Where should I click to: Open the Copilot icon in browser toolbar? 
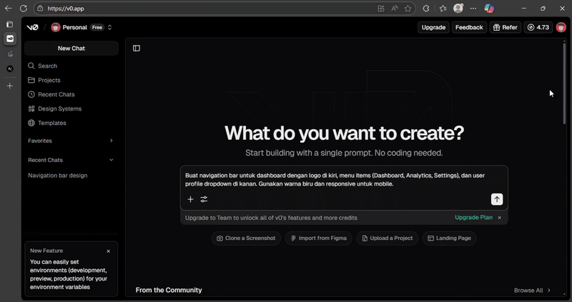click(x=489, y=9)
